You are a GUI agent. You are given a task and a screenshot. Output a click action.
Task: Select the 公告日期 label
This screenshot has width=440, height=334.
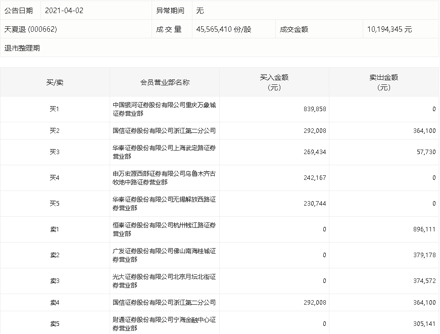19,11
